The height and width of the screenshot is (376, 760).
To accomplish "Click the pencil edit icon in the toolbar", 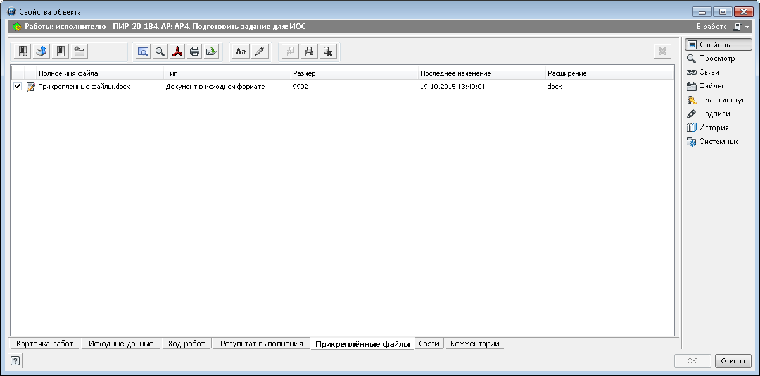I will pos(258,52).
